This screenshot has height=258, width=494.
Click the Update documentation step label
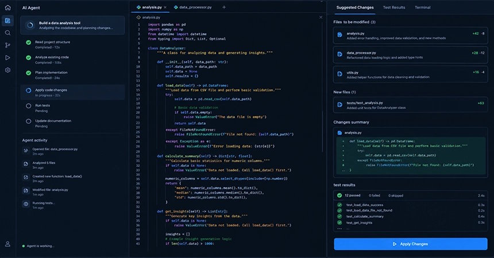pyautogui.click(x=53, y=121)
